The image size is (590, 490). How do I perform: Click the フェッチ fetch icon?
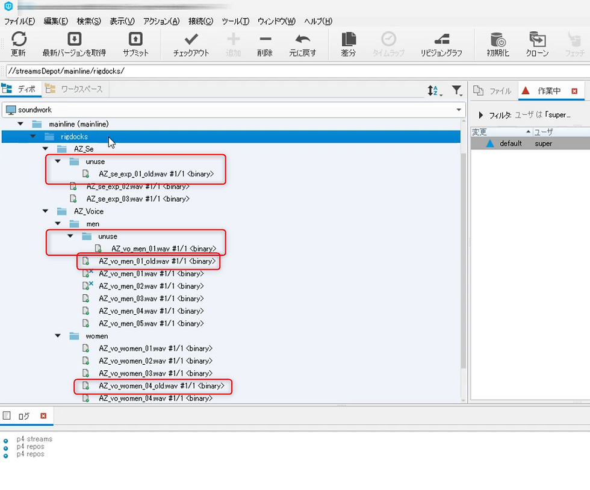tap(574, 39)
